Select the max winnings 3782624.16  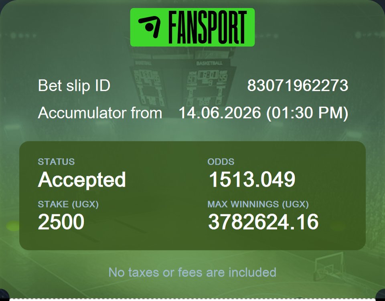(x=263, y=222)
